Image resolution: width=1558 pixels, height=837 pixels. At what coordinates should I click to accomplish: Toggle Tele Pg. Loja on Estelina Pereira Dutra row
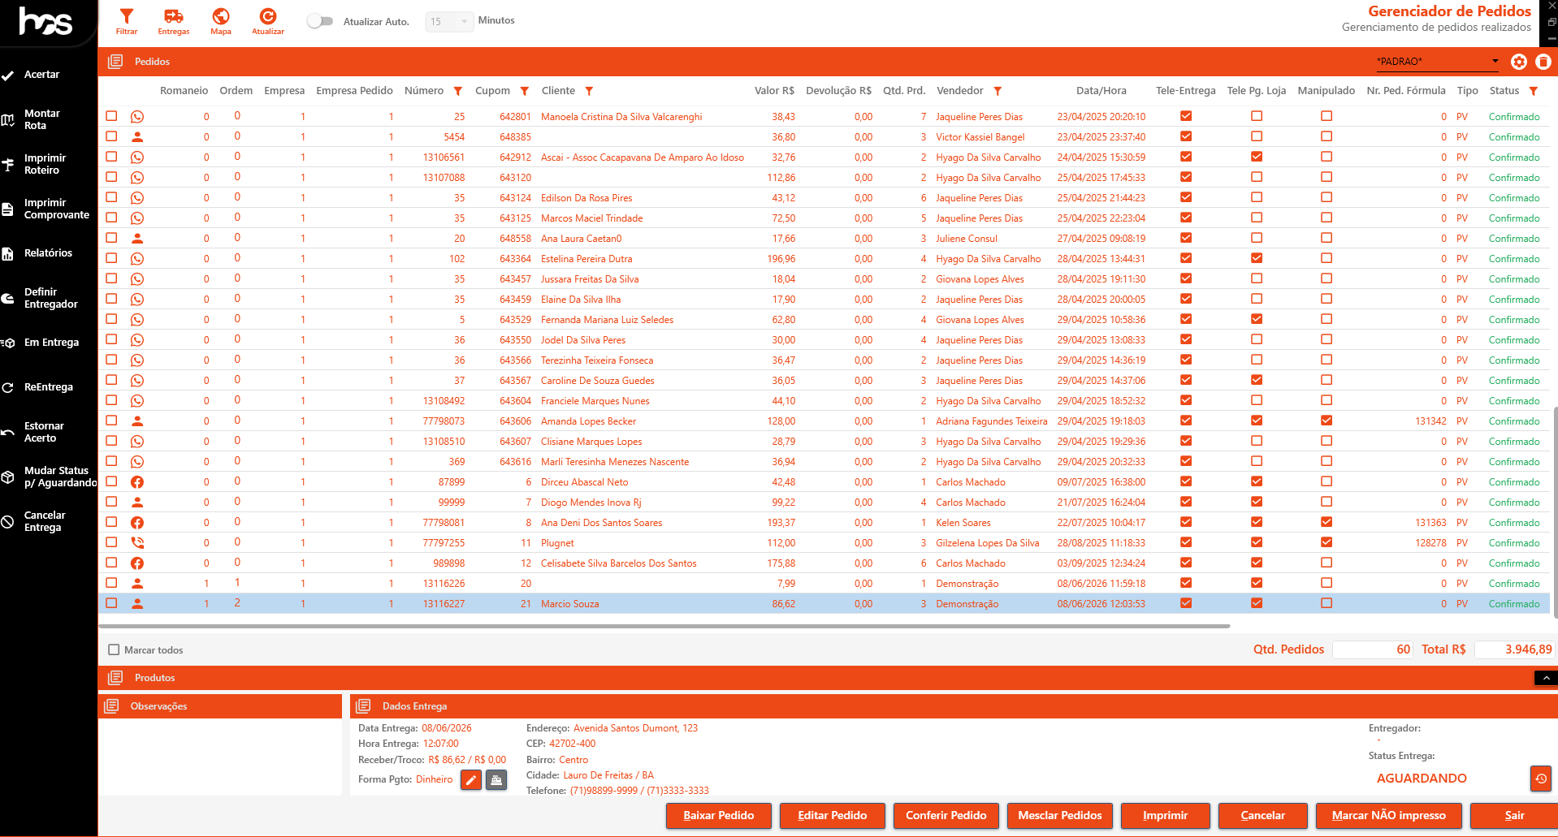click(1257, 258)
